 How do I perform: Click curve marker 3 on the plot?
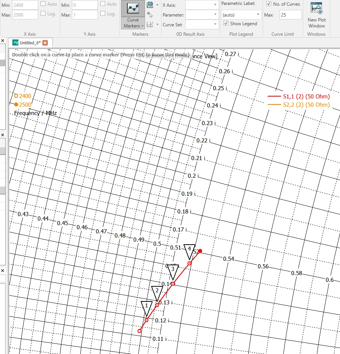(x=173, y=272)
